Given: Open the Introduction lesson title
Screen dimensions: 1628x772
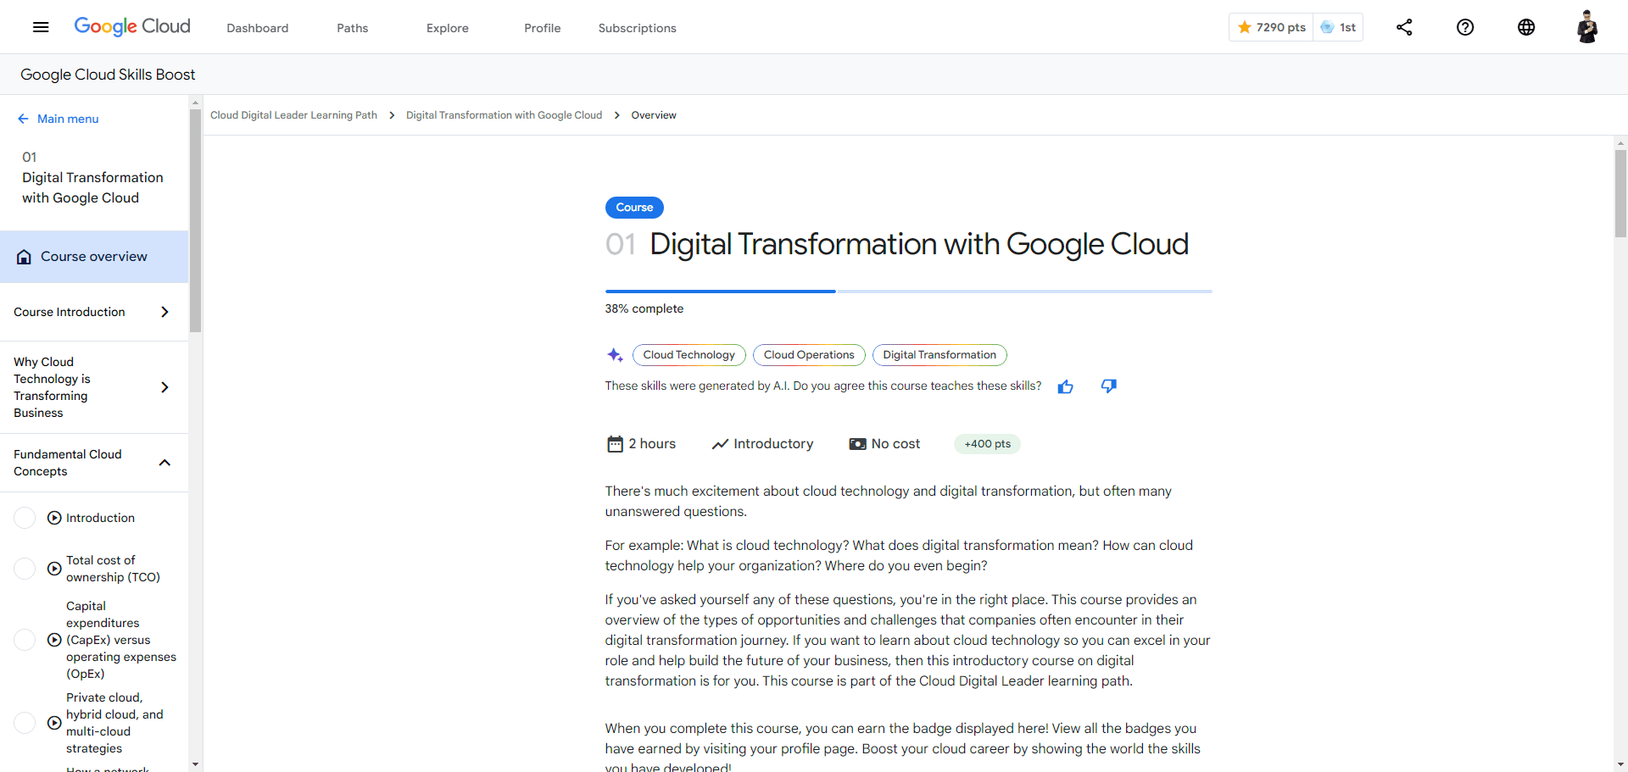Looking at the screenshot, I should click(100, 518).
